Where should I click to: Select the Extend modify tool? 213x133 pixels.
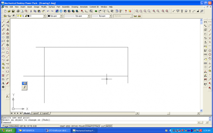click(8, 64)
